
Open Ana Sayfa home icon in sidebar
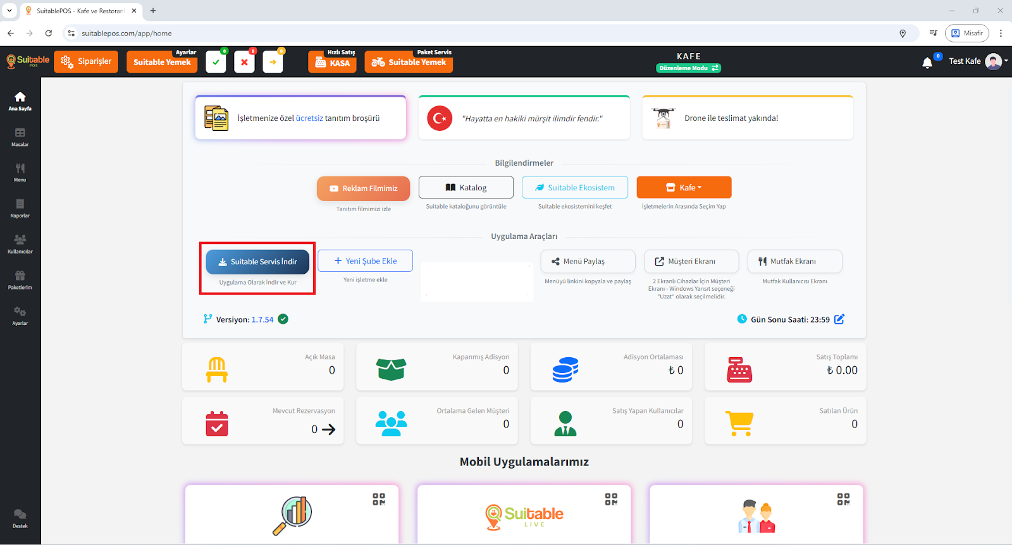pos(20,97)
